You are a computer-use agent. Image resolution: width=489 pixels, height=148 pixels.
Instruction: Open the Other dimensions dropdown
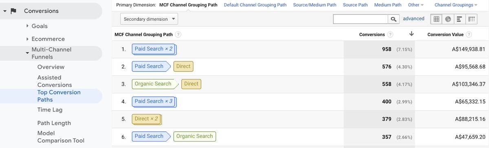click(x=416, y=5)
